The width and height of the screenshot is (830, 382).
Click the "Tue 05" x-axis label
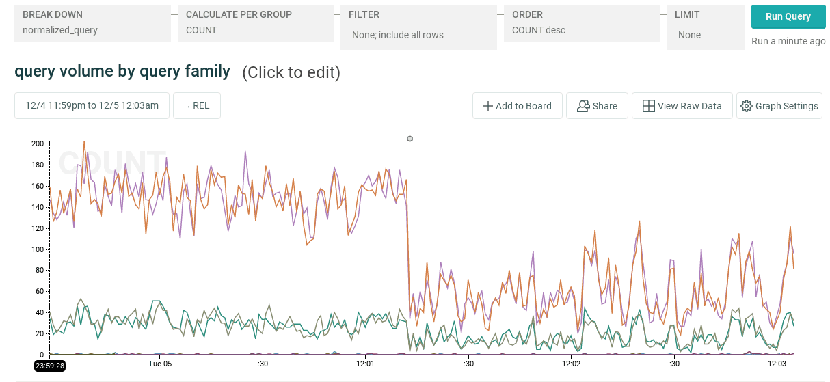159,364
